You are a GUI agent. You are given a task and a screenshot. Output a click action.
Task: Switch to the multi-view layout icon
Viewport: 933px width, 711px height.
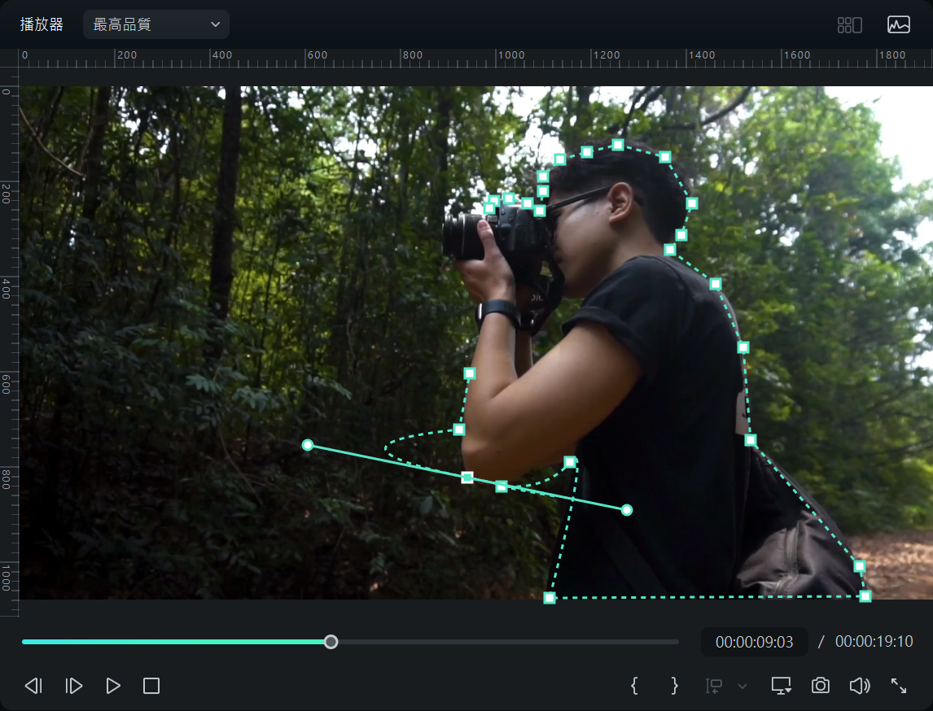pos(849,25)
